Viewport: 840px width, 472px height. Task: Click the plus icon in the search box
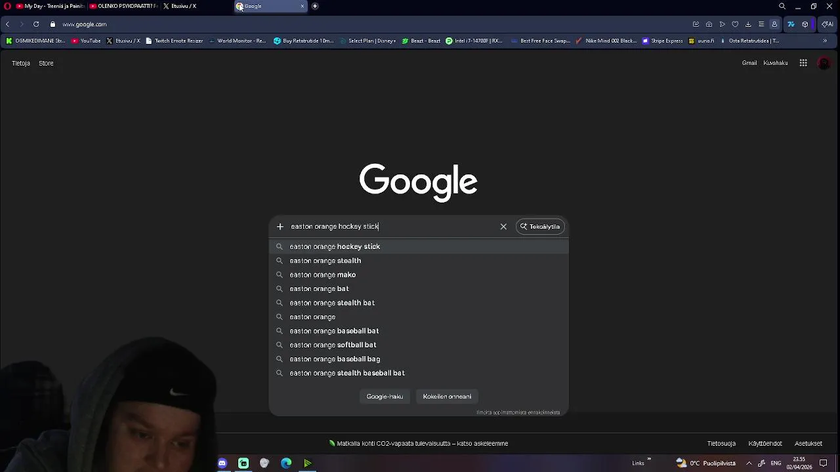coord(280,227)
